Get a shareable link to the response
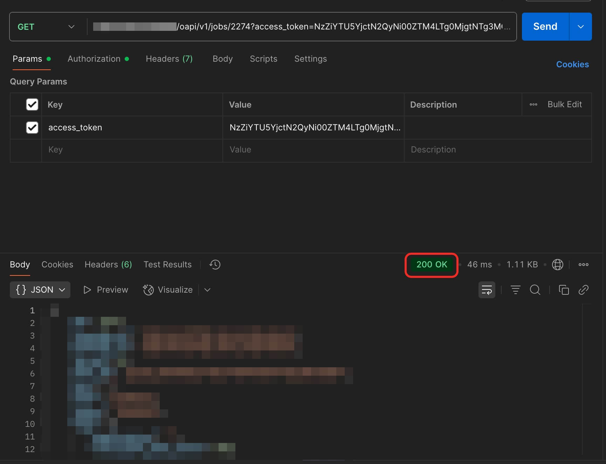 coord(583,290)
